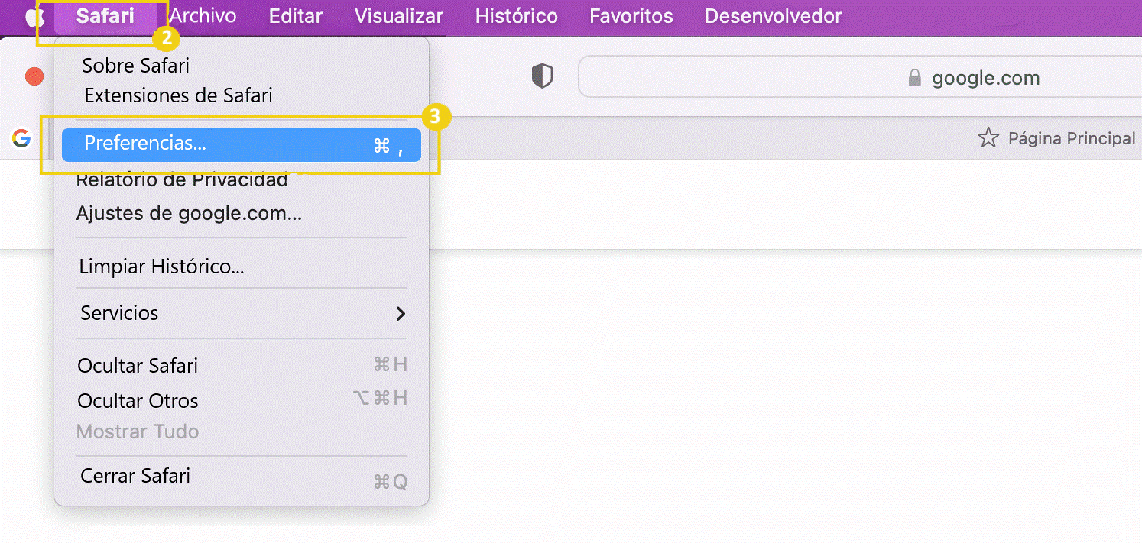
Task: Open the Desenvolvedor menu
Action: 773,16
